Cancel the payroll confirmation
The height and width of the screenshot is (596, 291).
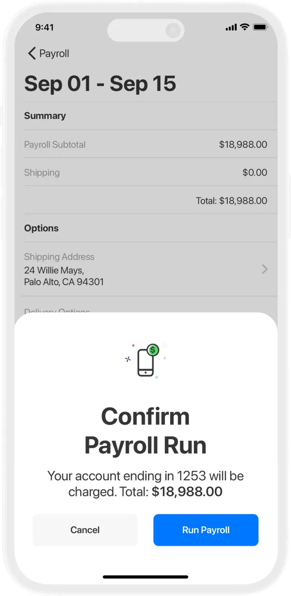pos(85,530)
